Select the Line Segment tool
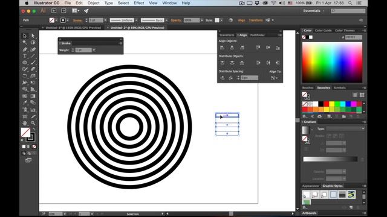The width and height of the screenshot is (387, 217). [x=33, y=56]
